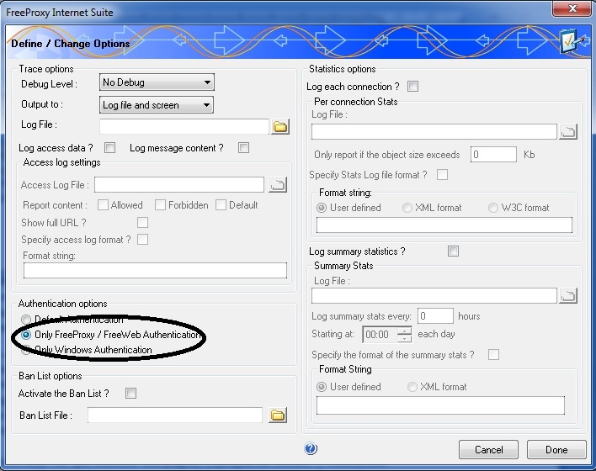Enable Log summary statistics checkbox
Viewport: 596px width, 471px height.
(x=453, y=251)
